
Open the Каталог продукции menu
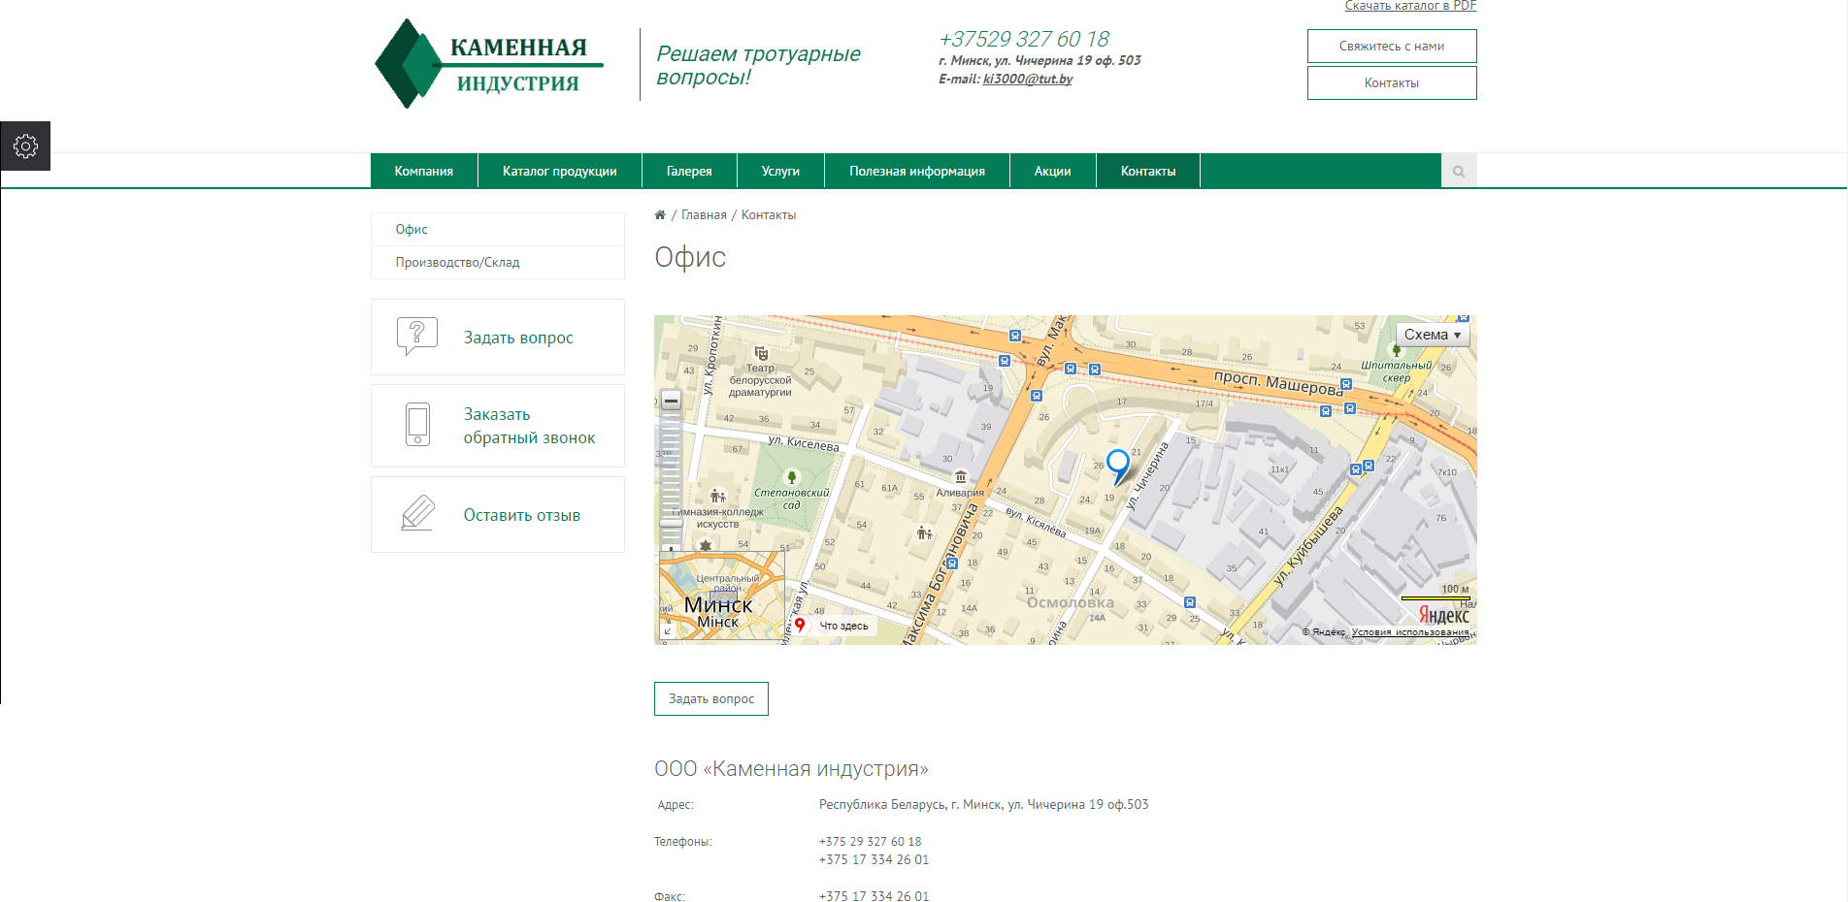[x=559, y=172]
